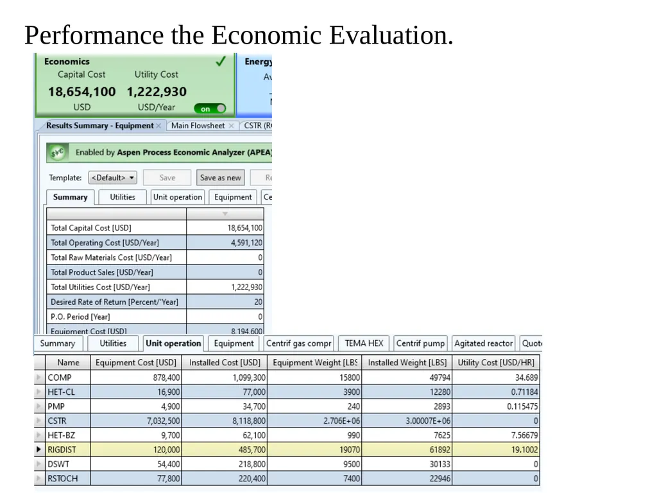Select Total Raw Materials Cost row
Viewport: 657px width, 493px height.
(155, 257)
